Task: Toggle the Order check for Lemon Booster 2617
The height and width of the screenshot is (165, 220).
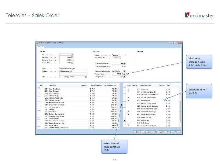Action: pos(129,100)
